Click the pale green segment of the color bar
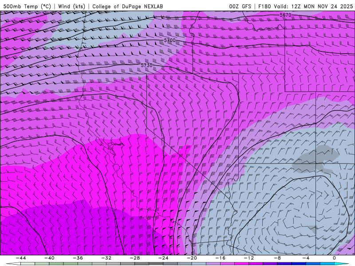The width and height of the screenshot is (355, 266). tap(28, 264)
